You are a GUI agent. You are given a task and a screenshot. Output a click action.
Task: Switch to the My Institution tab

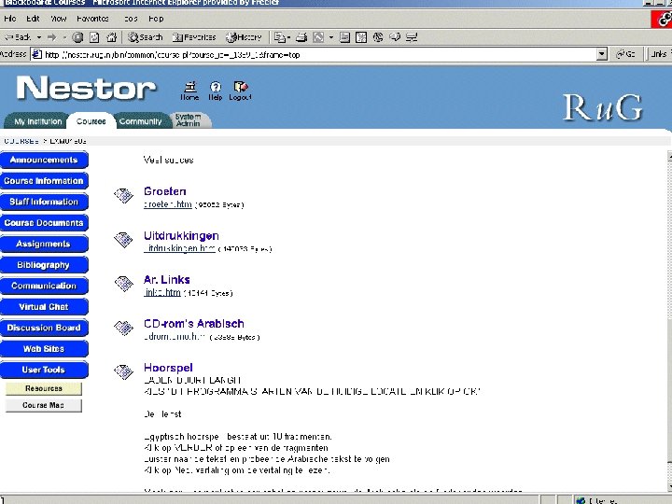[37, 121]
